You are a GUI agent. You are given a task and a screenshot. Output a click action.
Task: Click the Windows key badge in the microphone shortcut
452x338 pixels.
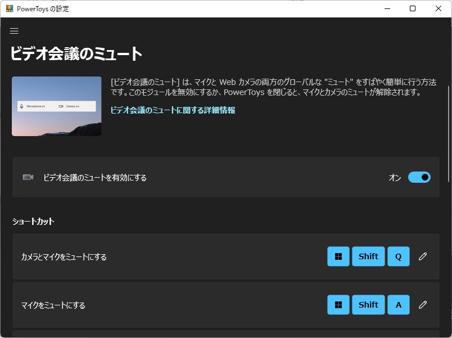tap(338, 305)
